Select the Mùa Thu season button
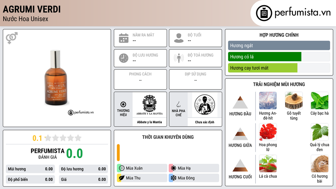 142,178
